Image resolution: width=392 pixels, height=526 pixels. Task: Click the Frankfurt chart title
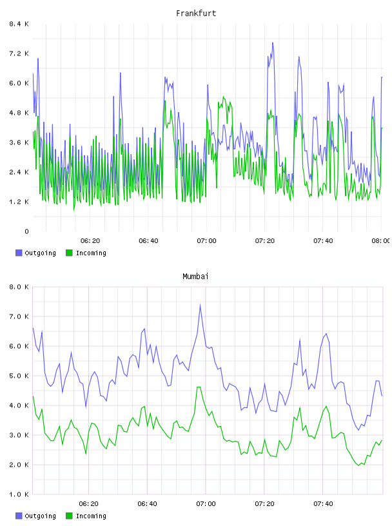(196, 14)
